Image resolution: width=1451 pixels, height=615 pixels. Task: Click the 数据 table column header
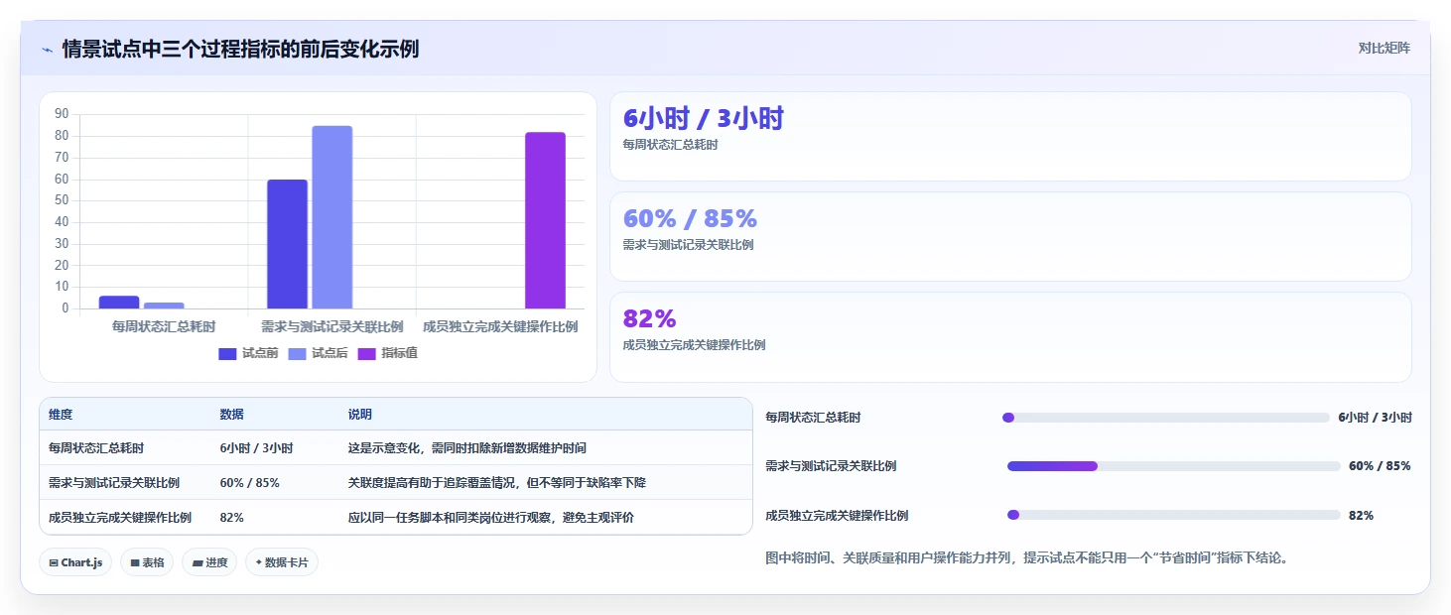coord(231,415)
